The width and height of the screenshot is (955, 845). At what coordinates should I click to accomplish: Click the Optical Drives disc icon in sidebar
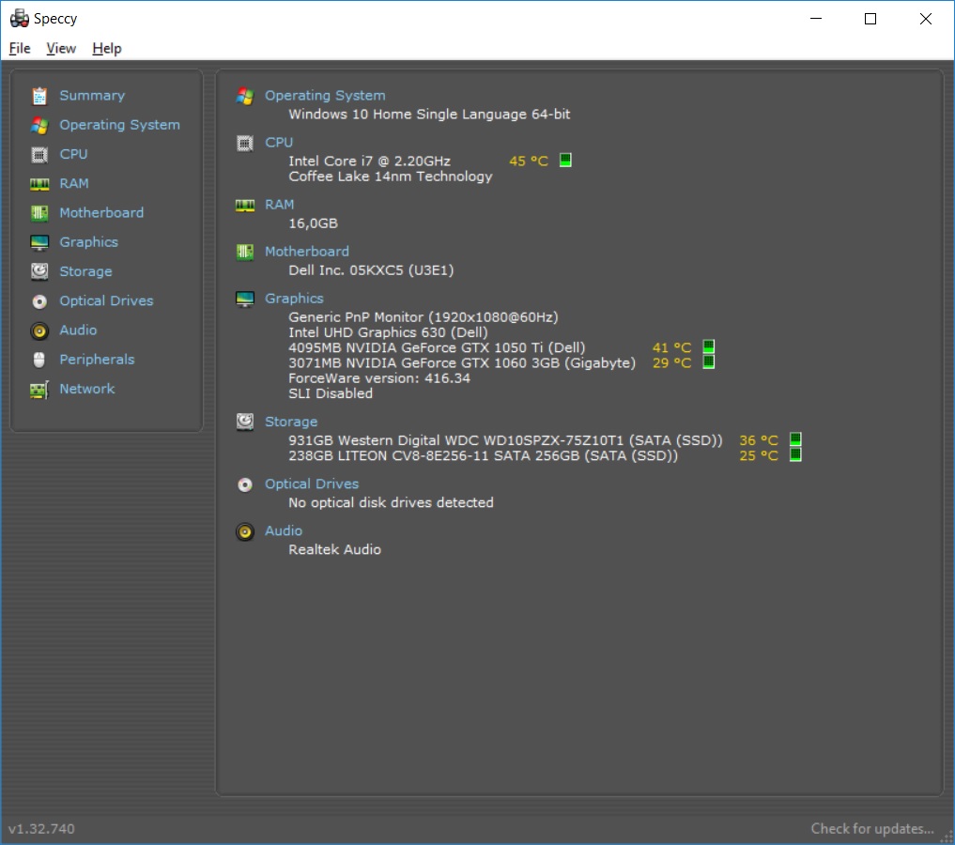(39, 301)
